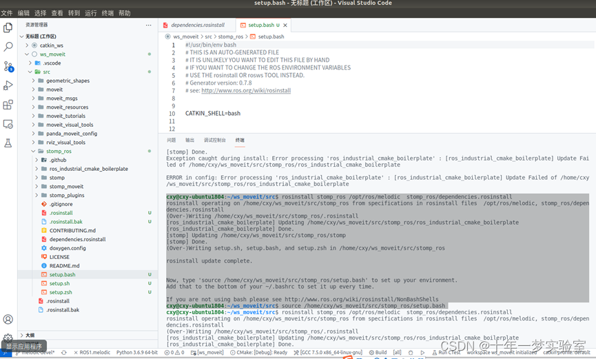The width and height of the screenshot is (596, 359).
Task: Open the 运行 menu
Action: [91, 13]
